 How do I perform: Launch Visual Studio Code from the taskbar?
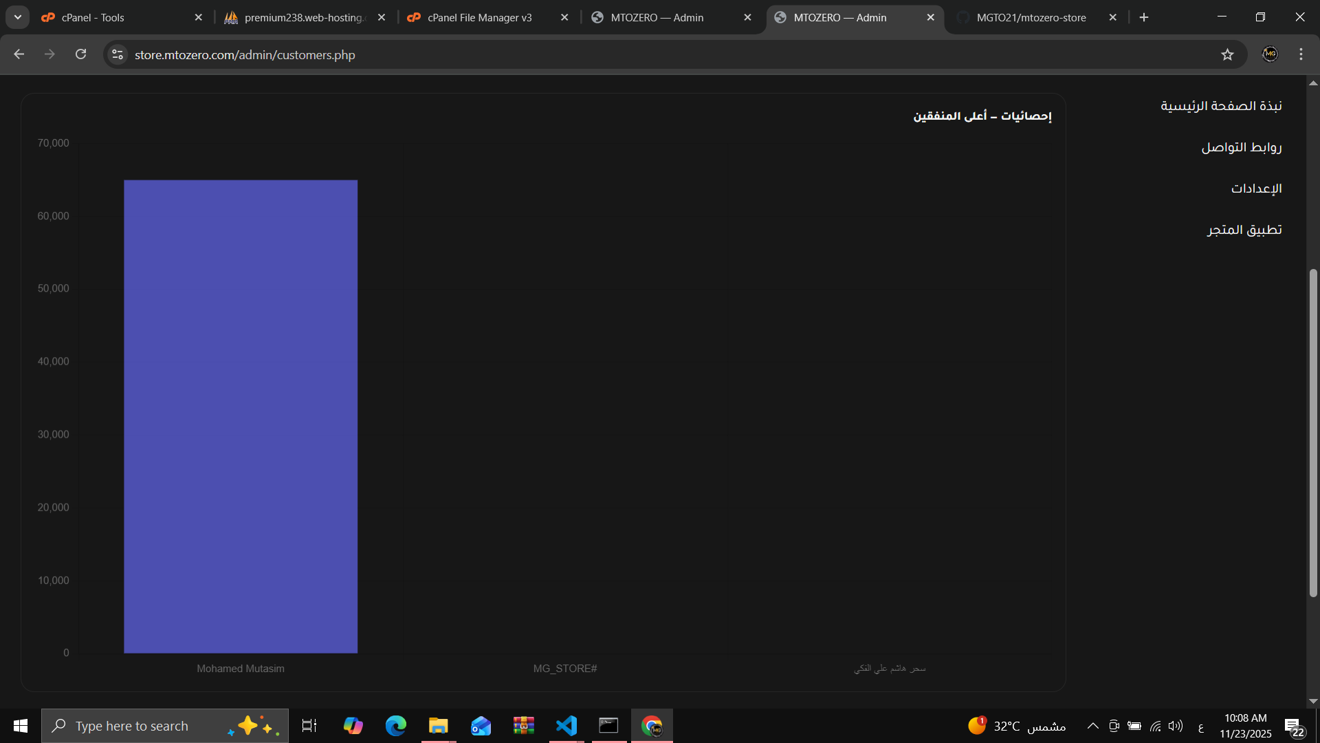click(x=565, y=725)
